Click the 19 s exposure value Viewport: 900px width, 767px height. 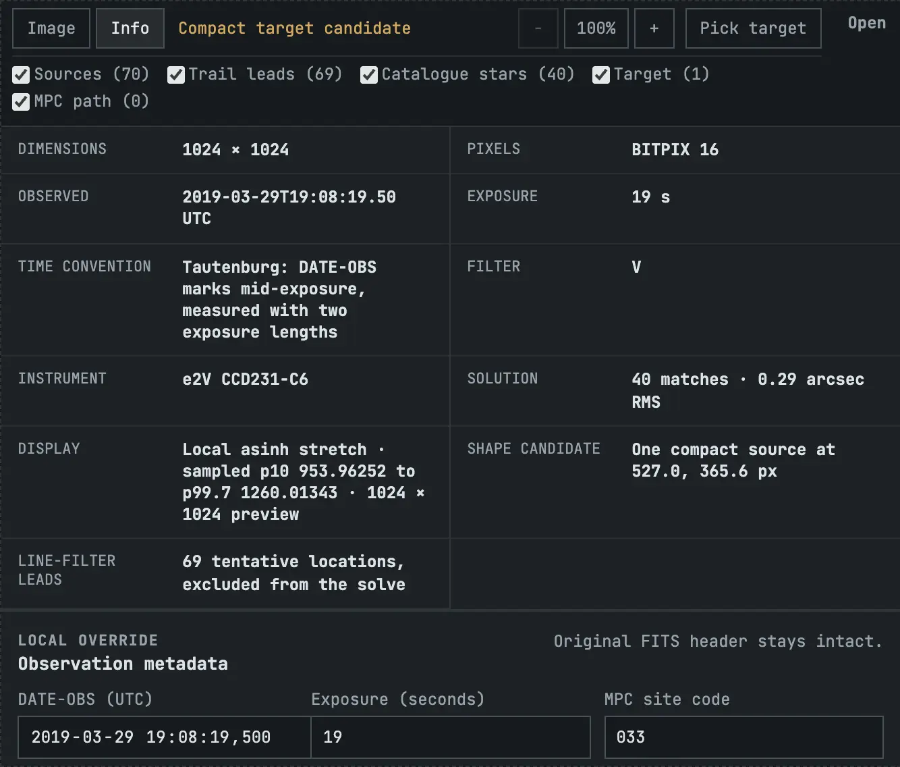tap(650, 197)
